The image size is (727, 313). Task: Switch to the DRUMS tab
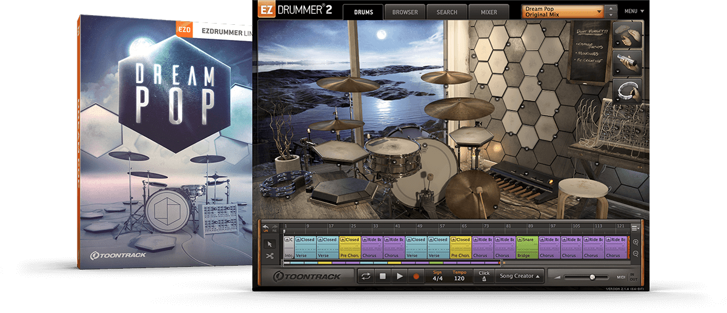pyautogui.click(x=363, y=12)
